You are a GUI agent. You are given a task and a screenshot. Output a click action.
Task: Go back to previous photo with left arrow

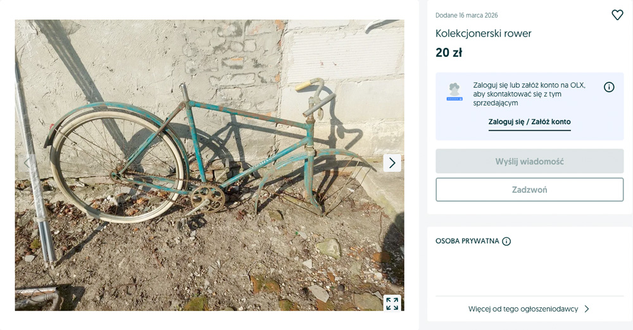pos(27,162)
